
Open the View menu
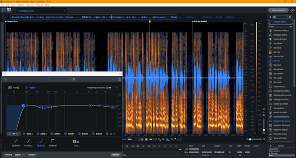pyautogui.click(x=13, y=5)
